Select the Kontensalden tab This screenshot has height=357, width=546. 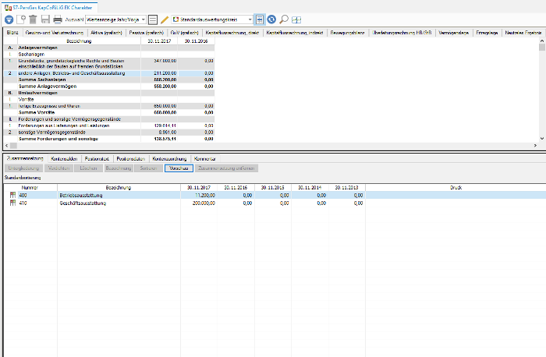point(64,159)
